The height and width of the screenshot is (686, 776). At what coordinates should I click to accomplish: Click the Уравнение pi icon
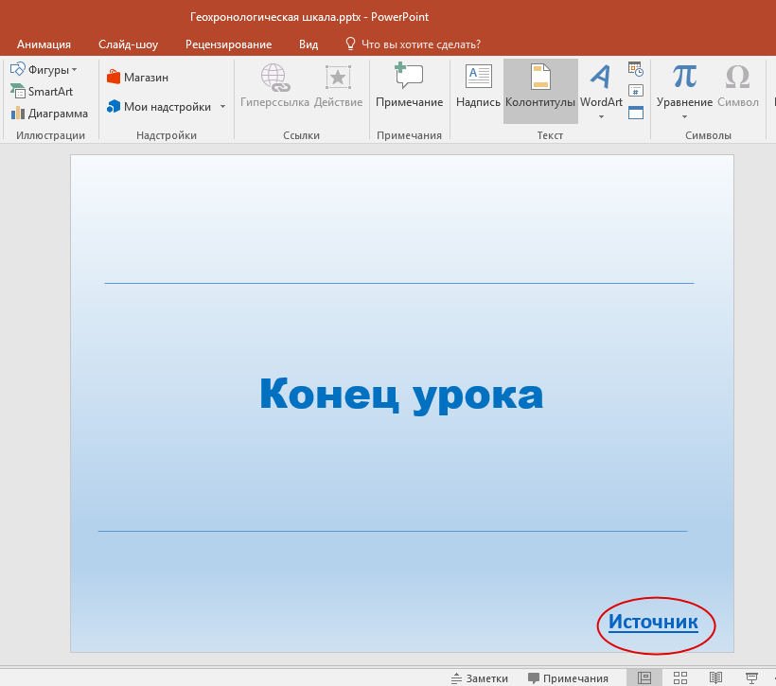[685, 77]
